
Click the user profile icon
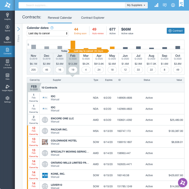coord(173,5)
